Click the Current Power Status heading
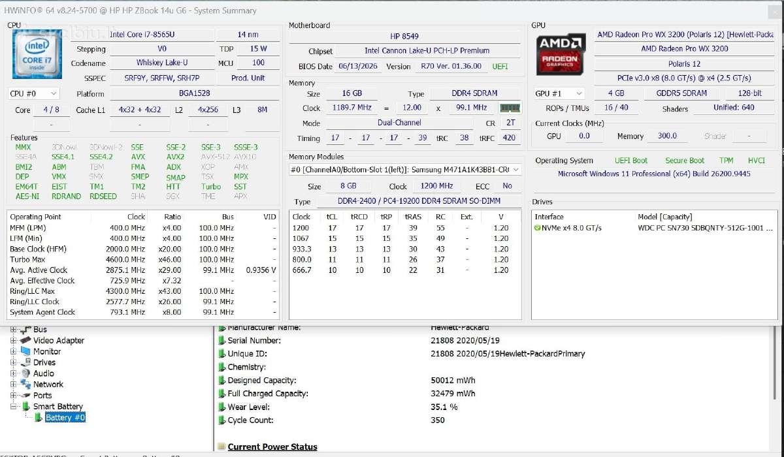 pyautogui.click(x=272, y=447)
